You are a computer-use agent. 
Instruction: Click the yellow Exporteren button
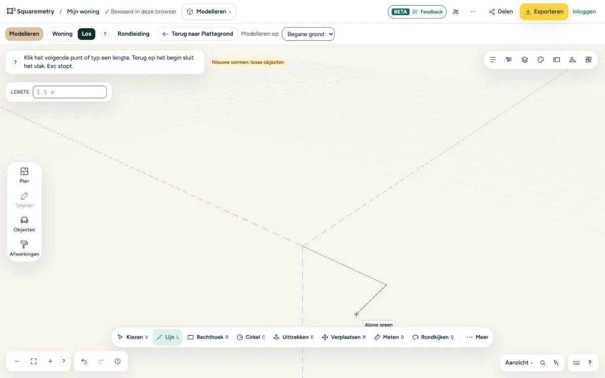click(544, 12)
